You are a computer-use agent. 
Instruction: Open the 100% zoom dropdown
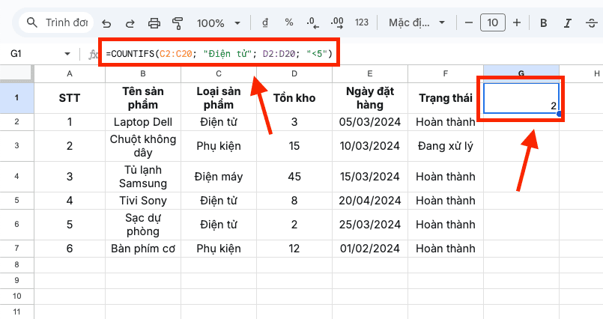pyautogui.click(x=218, y=23)
